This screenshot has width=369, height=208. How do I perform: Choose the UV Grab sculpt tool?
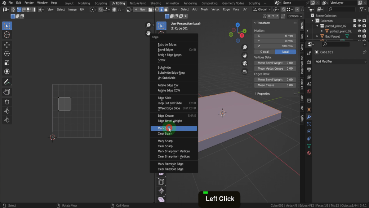7,101
